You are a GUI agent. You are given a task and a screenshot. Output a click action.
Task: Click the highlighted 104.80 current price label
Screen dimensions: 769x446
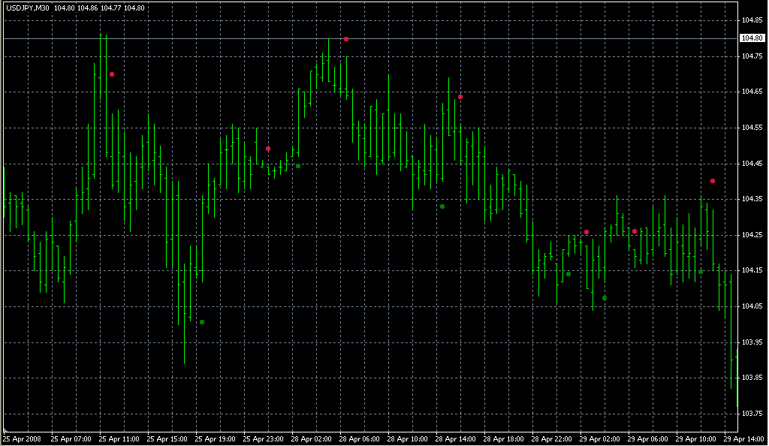click(752, 38)
